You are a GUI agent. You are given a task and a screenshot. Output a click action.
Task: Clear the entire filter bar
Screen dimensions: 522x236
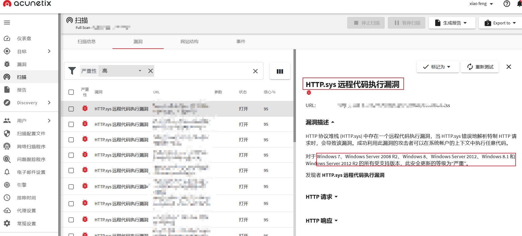coord(255,71)
